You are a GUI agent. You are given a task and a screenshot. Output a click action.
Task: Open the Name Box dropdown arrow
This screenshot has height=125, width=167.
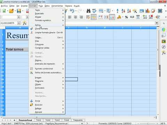pos(19,23)
